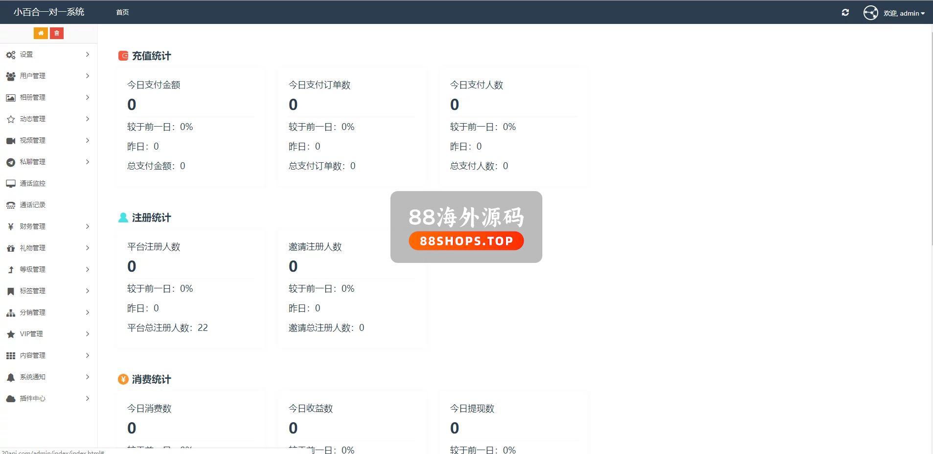Click the 系统通知 bell icon
The image size is (933, 454).
[11, 377]
